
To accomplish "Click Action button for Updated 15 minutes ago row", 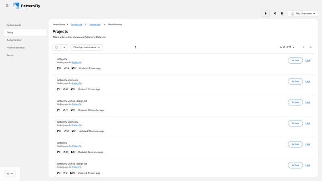I will point(295,144).
